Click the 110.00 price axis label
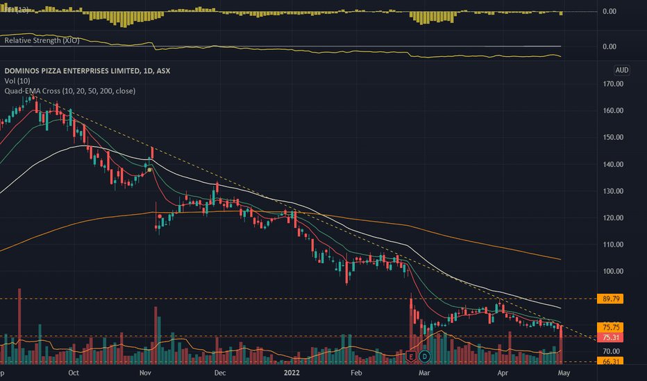 point(613,245)
